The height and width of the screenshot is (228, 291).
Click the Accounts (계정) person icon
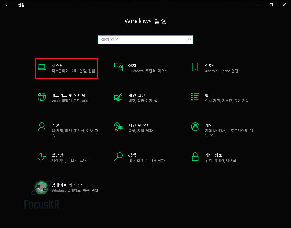point(42,127)
